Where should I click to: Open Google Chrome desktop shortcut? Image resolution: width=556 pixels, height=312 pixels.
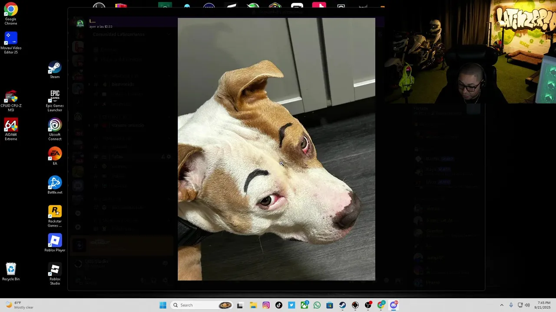click(11, 14)
